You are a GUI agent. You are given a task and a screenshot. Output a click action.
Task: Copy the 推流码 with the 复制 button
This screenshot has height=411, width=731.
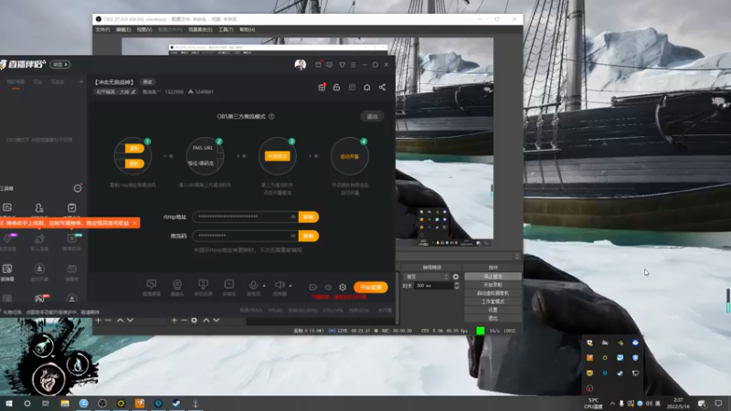pos(308,236)
